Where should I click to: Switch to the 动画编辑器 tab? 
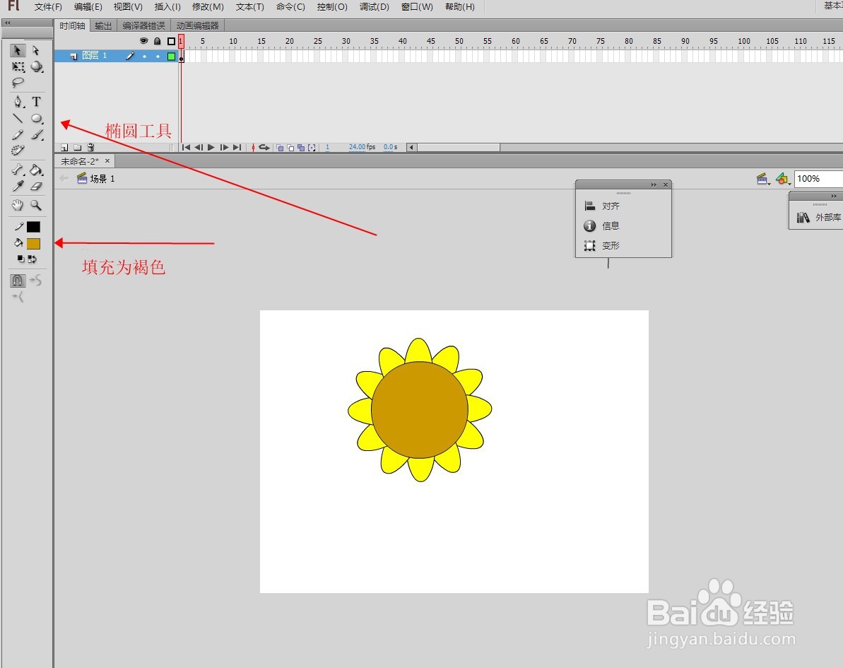(x=198, y=24)
